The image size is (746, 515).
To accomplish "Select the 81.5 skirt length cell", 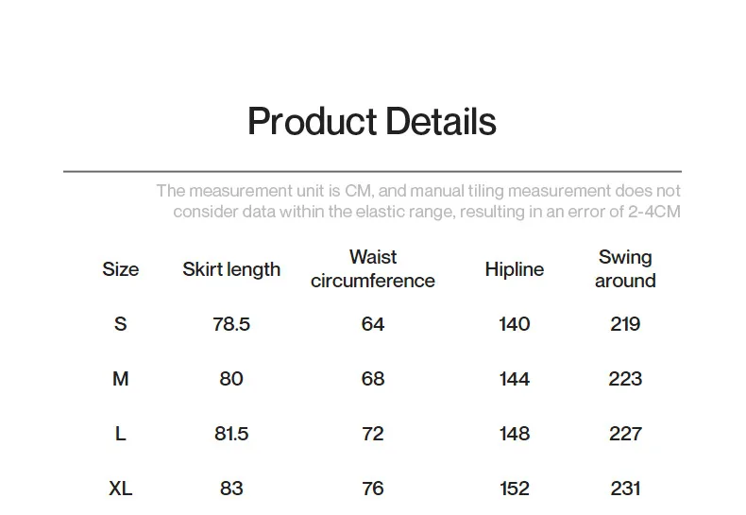I will pyautogui.click(x=231, y=434).
